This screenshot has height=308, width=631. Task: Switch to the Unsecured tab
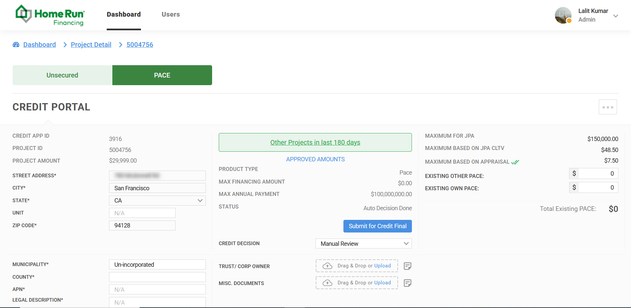pyautogui.click(x=62, y=75)
